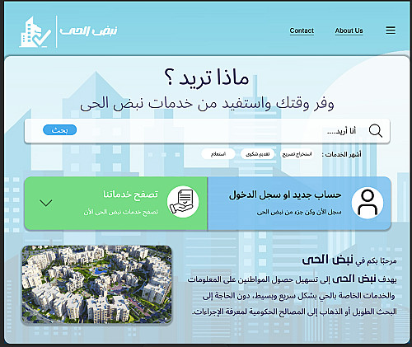
Task: Click the aerial neighborhood photo
Action: 96,284
